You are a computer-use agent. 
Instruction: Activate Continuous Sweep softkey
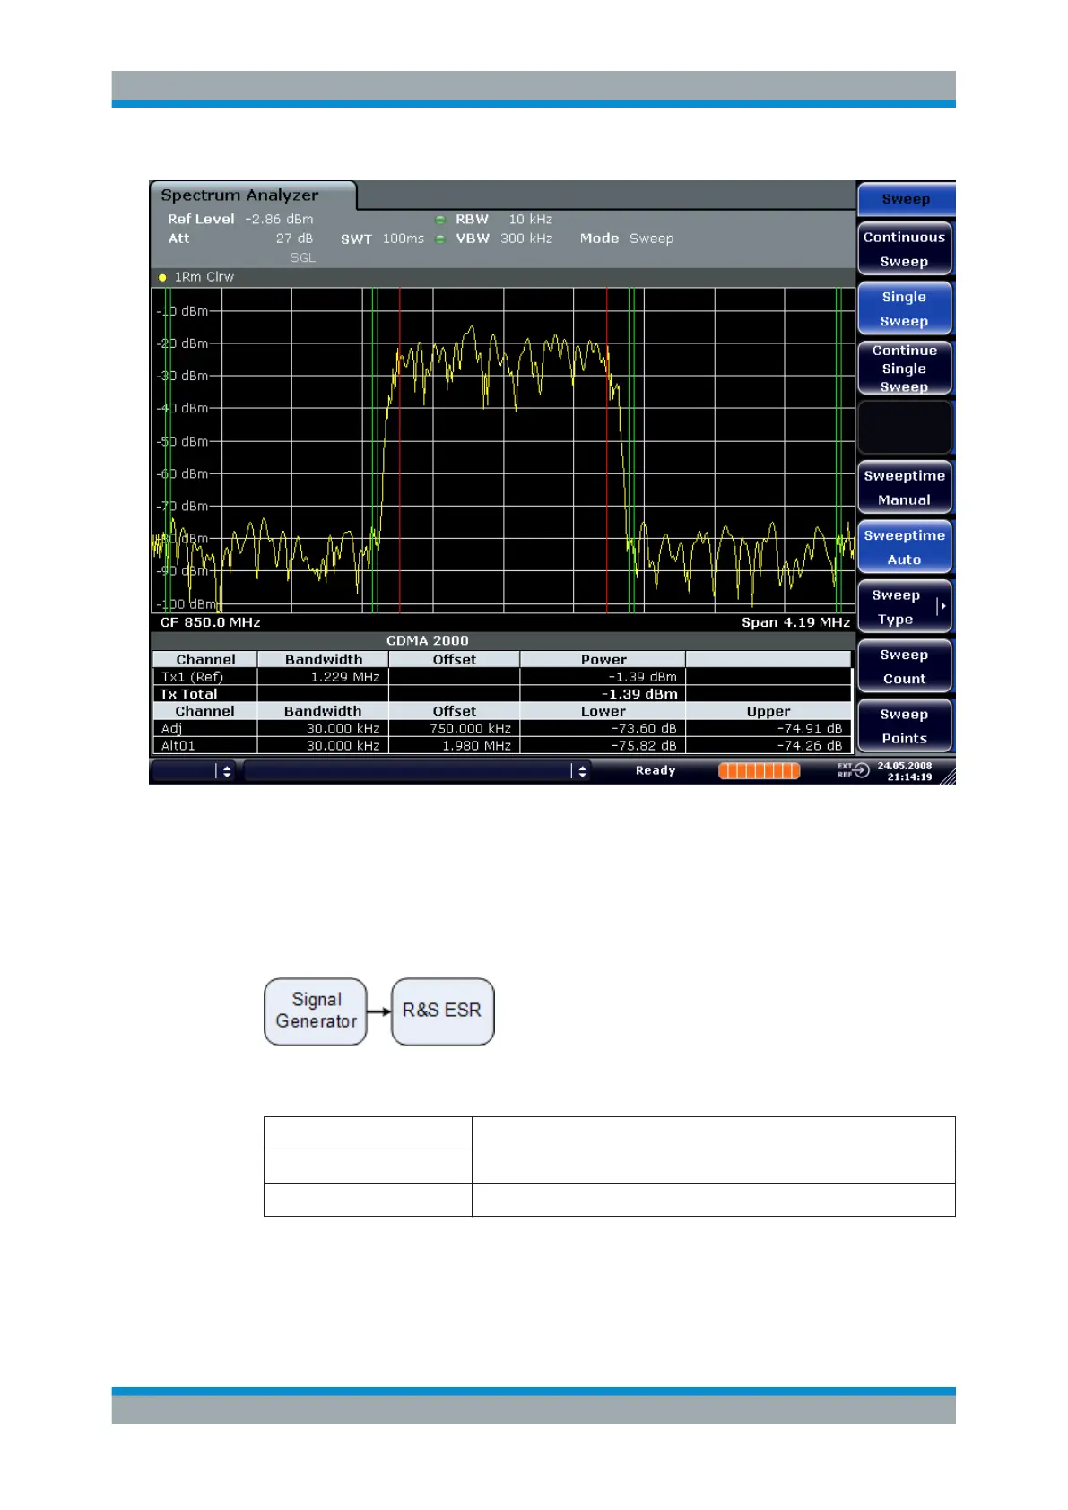pos(904,249)
